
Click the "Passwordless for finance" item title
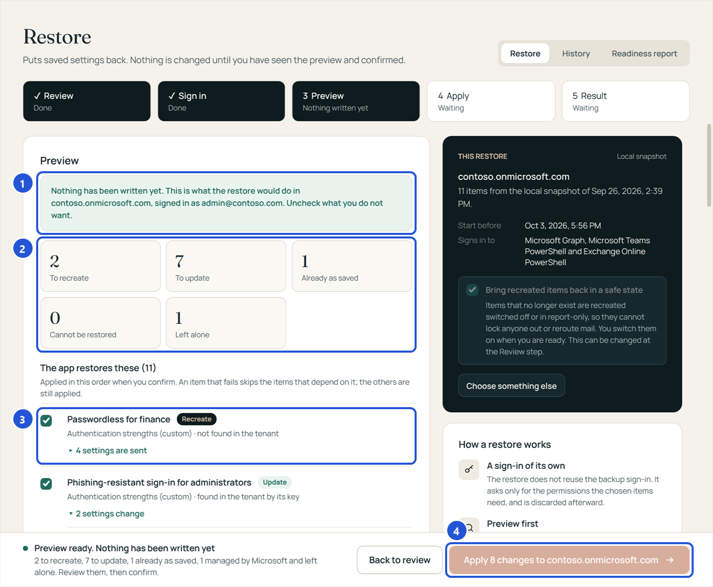(119, 419)
